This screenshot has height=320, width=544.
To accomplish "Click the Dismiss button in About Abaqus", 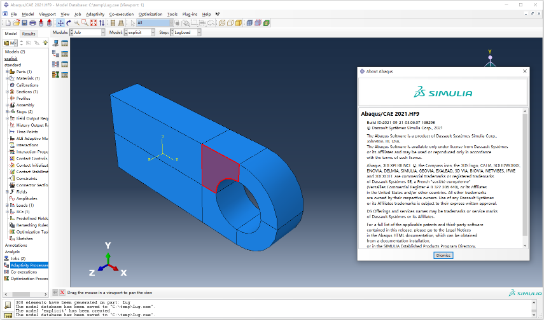I will click(x=443, y=256).
